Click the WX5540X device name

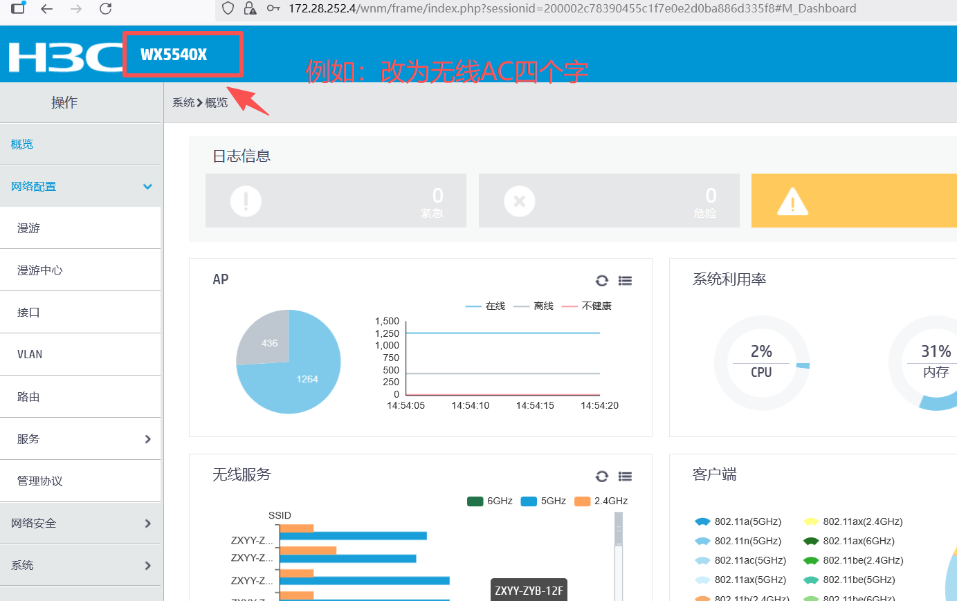click(174, 55)
